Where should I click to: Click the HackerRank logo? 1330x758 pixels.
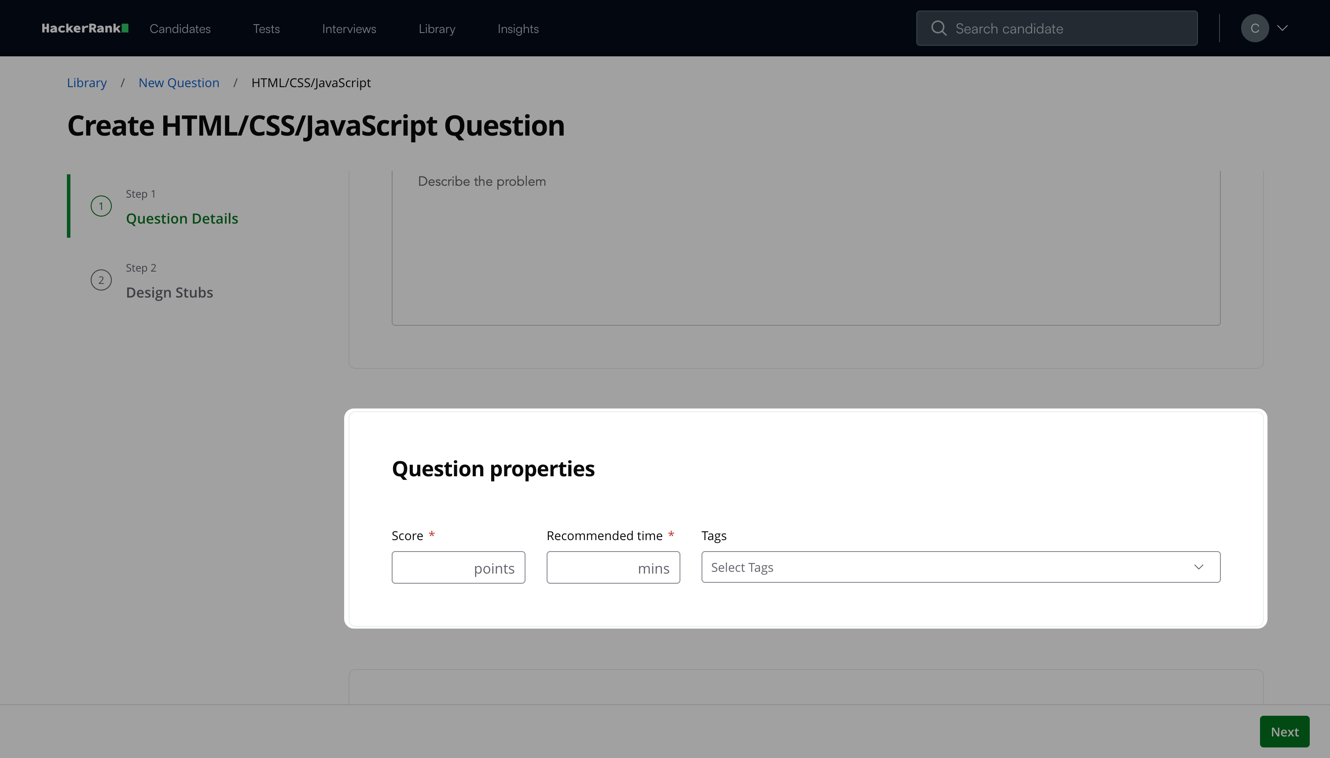click(85, 28)
